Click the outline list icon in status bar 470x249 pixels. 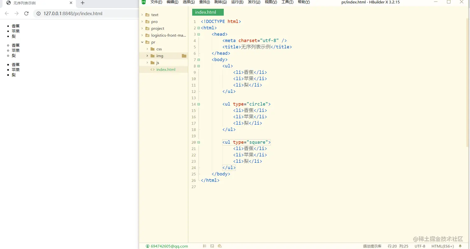tap(205, 246)
